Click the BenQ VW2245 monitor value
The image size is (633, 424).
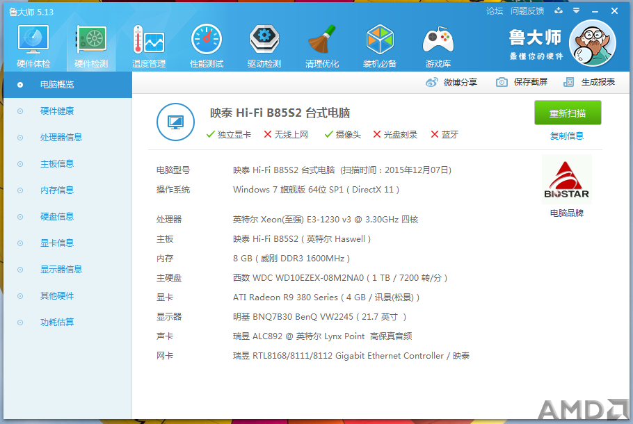point(320,317)
